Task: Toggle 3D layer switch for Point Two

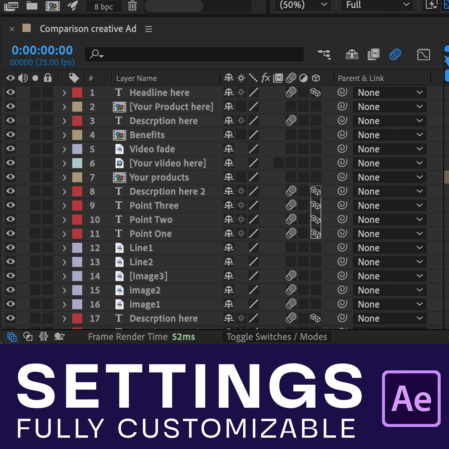Action: pyautogui.click(x=316, y=220)
